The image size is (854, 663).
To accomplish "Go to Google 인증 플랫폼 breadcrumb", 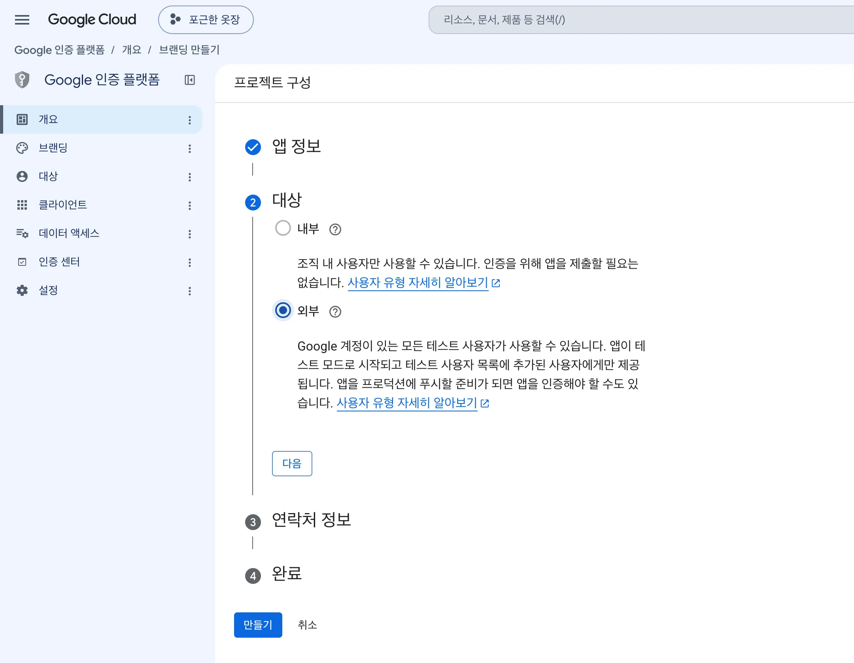I will 59,50.
